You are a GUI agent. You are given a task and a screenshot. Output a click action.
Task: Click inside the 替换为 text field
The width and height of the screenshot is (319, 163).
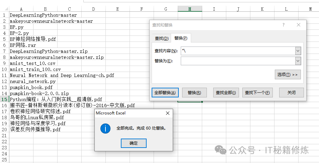[238, 61]
